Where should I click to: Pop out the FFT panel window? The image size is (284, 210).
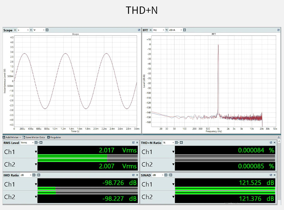tap(277, 30)
